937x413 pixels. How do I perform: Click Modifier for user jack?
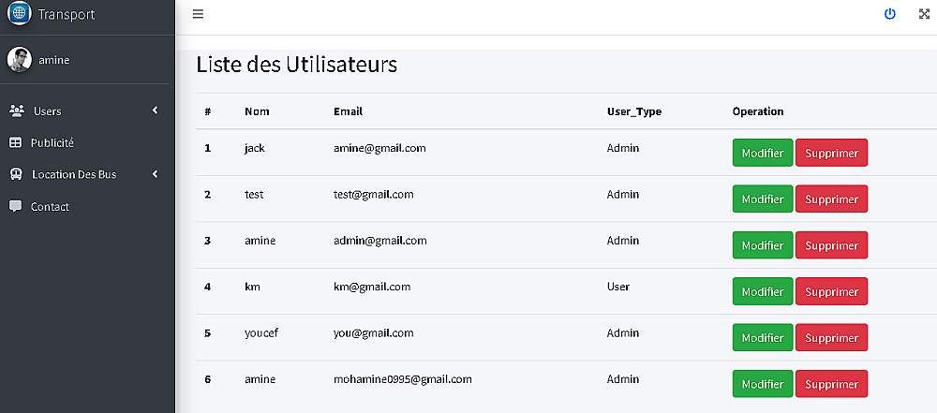tap(762, 153)
